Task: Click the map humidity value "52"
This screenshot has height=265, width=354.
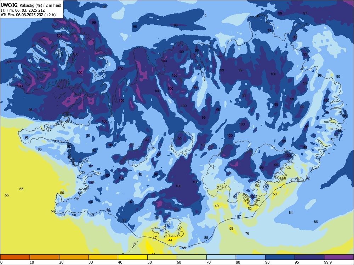Action: click(x=250, y=209)
